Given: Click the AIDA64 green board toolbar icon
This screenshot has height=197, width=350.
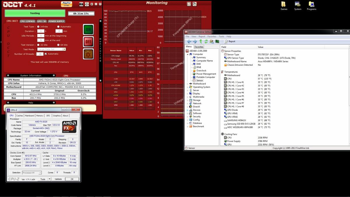Looking at the screenshot, I should (x=217, y=41).
